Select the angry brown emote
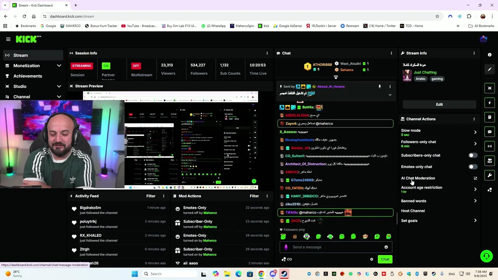The image size is (498, 280). 295,236
